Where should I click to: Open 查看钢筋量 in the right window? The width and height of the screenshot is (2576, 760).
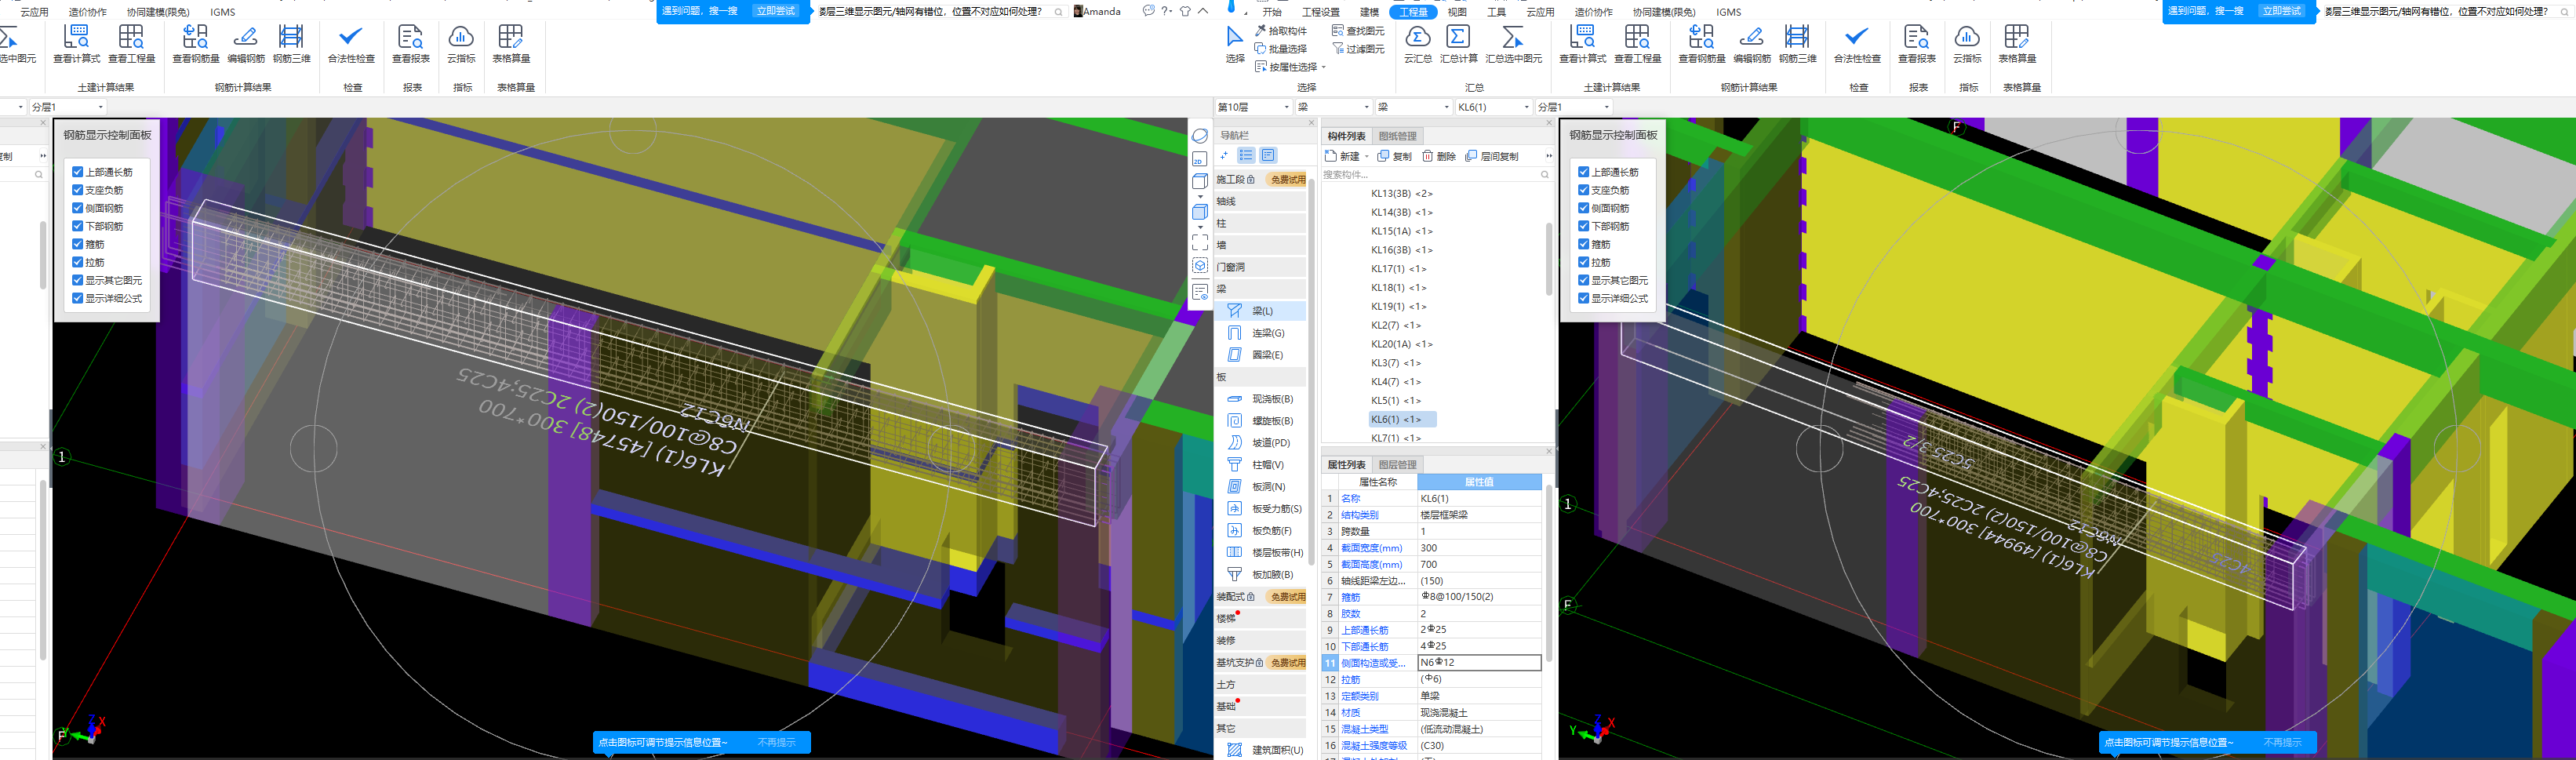point(1702,45)
